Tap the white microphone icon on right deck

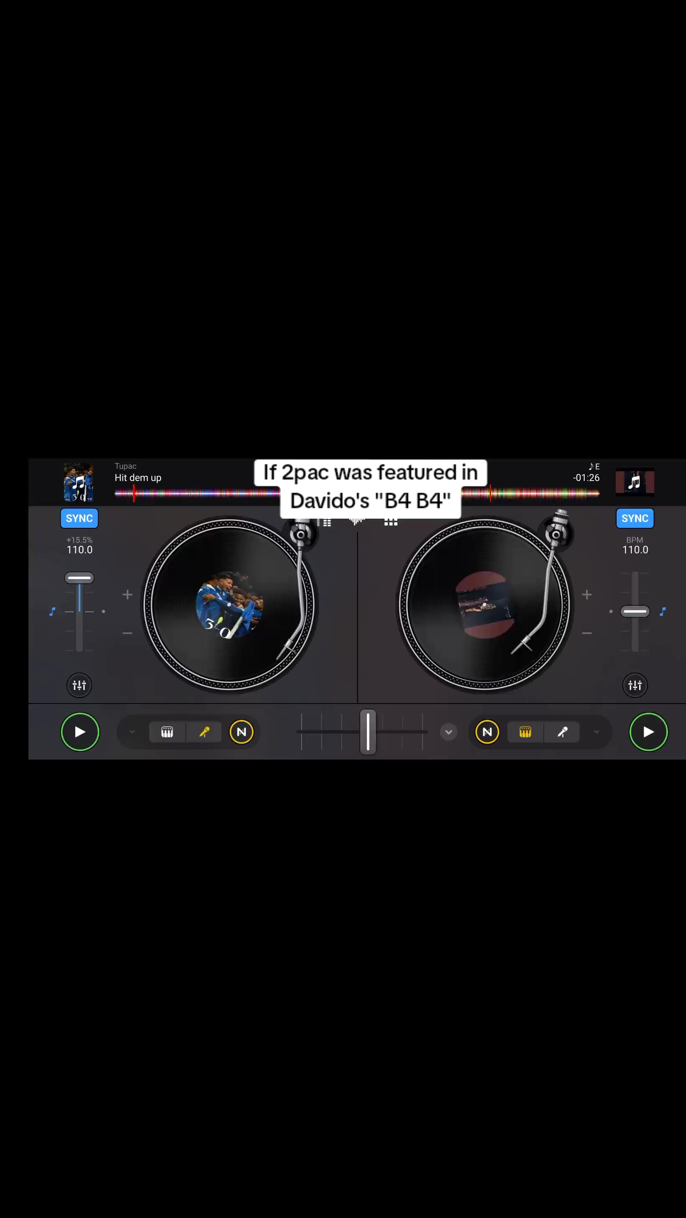pyautogui.click(x=562, y=732)
